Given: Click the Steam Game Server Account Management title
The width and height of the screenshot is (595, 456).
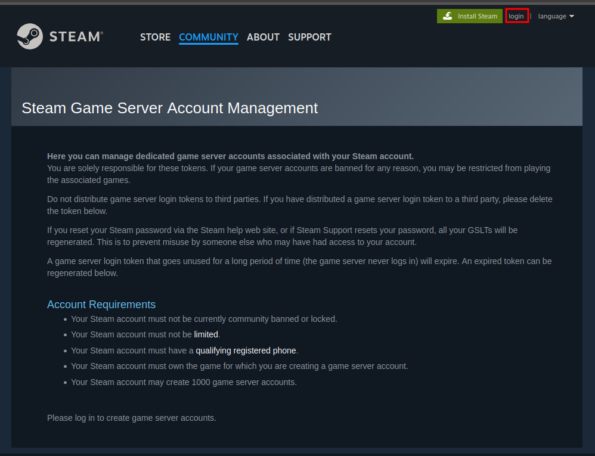Looking at the screenshot, I should [x=170, y=108].
